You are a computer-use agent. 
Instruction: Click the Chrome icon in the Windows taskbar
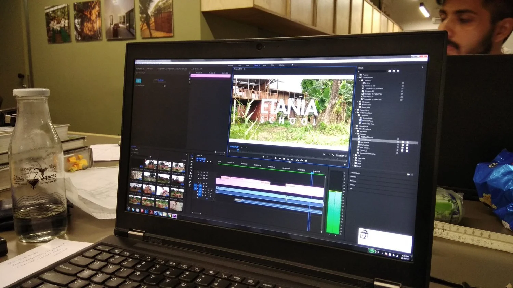pyautogui.click(x=170, y=216)
